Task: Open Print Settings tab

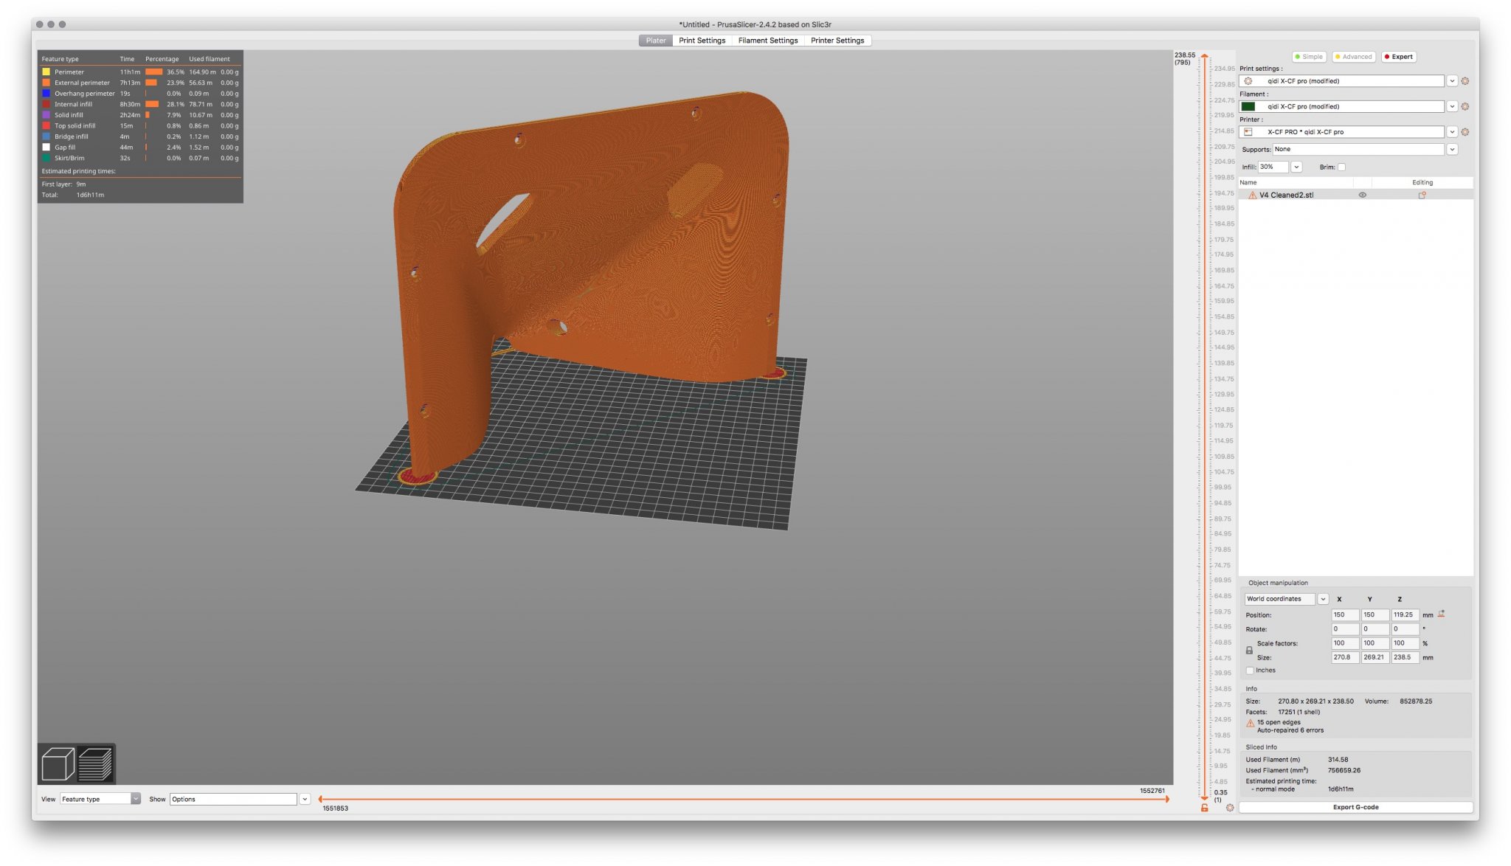Action: [x=702, y=41]
